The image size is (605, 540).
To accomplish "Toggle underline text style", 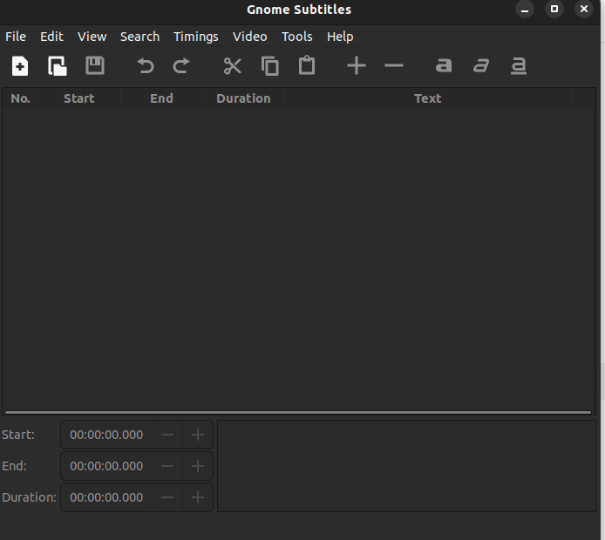I will [x=519, y=66].
